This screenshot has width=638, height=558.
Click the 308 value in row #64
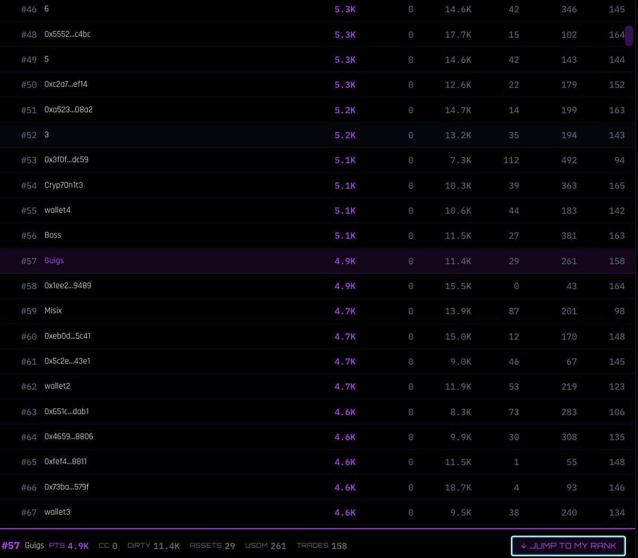click(569, 437)
